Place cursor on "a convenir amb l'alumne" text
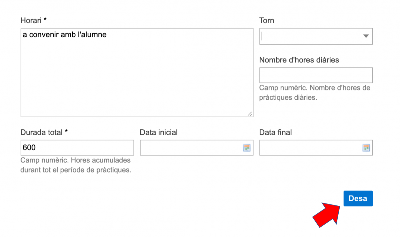This screenshot has height=237, width=400. click(x=65, y=35)
